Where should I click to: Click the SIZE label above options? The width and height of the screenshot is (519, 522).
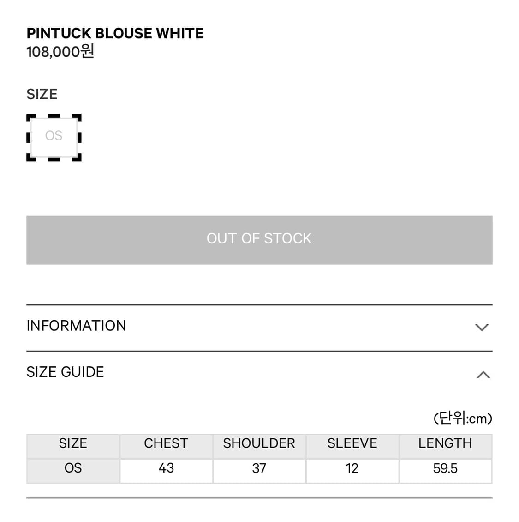coord(42,94)
